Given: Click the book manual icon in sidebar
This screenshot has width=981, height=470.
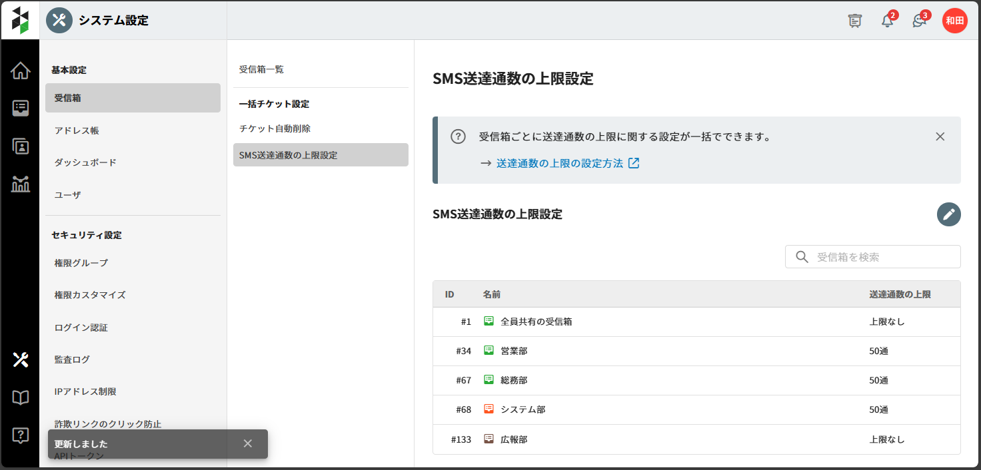Looking at the screenshot, I should pyautogui.click(x=20, y=397).
